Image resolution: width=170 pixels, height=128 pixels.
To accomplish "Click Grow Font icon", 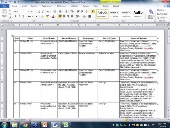I will point(39,12).
